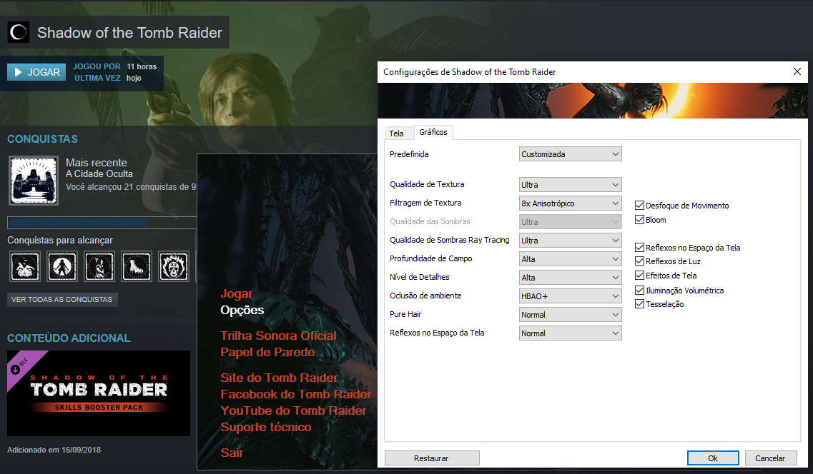Open Site do Tomb Raider link
This screenshot has width=813, height=474.
279,378
